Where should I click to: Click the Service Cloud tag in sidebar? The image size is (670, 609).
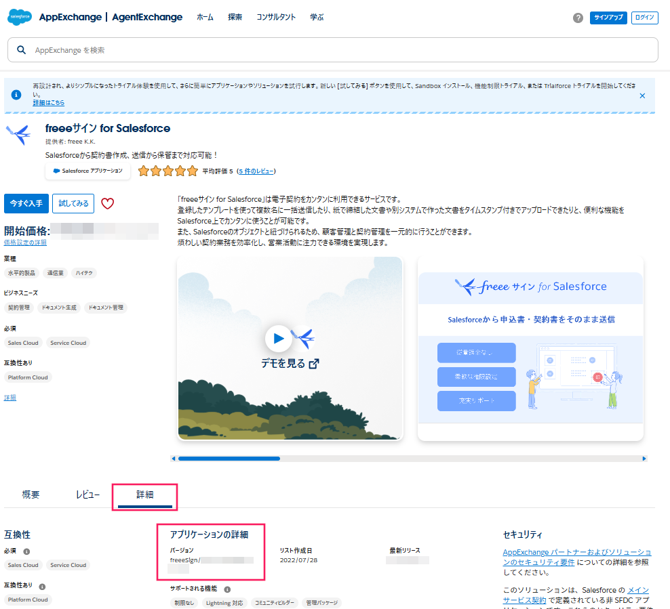68,343
